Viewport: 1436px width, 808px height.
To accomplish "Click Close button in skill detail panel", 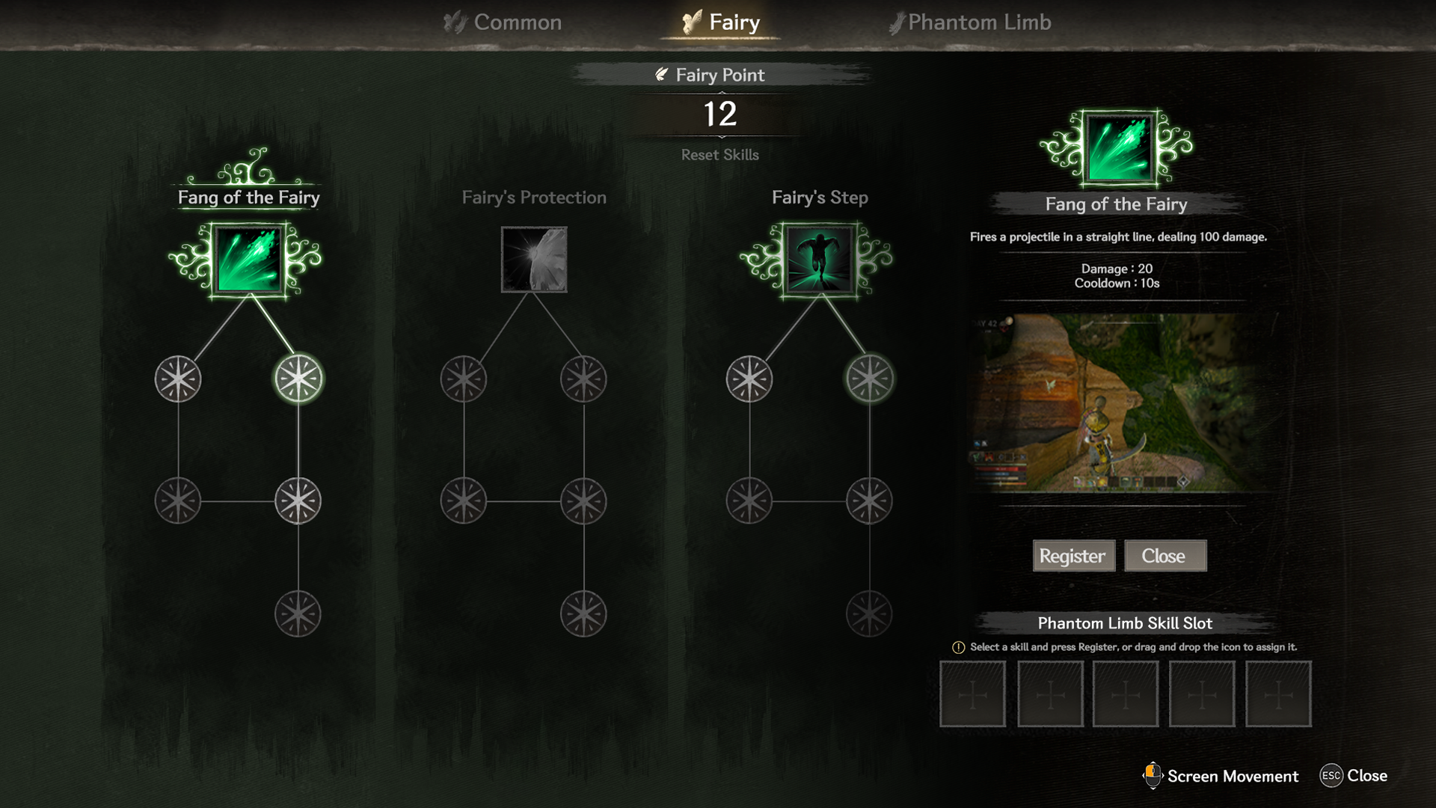I will [x=1165, y=556].
